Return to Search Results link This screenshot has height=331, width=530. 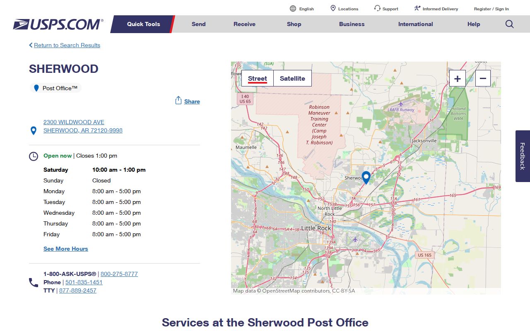(67, 45)
